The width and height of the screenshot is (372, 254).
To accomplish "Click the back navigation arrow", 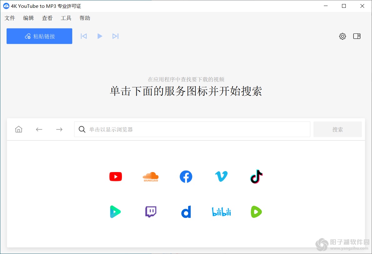I will [x=39, y=129].
